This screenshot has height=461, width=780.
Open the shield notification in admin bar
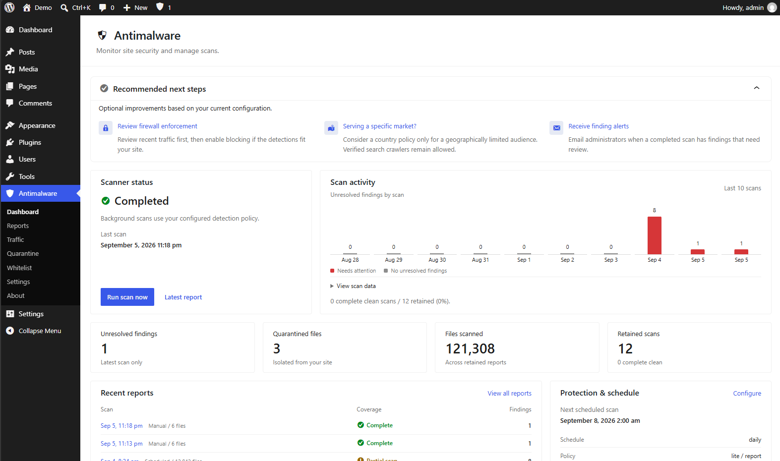click(x=160, y=7)
